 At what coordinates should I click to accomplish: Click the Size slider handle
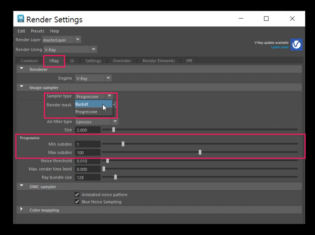tap(114, 130)
